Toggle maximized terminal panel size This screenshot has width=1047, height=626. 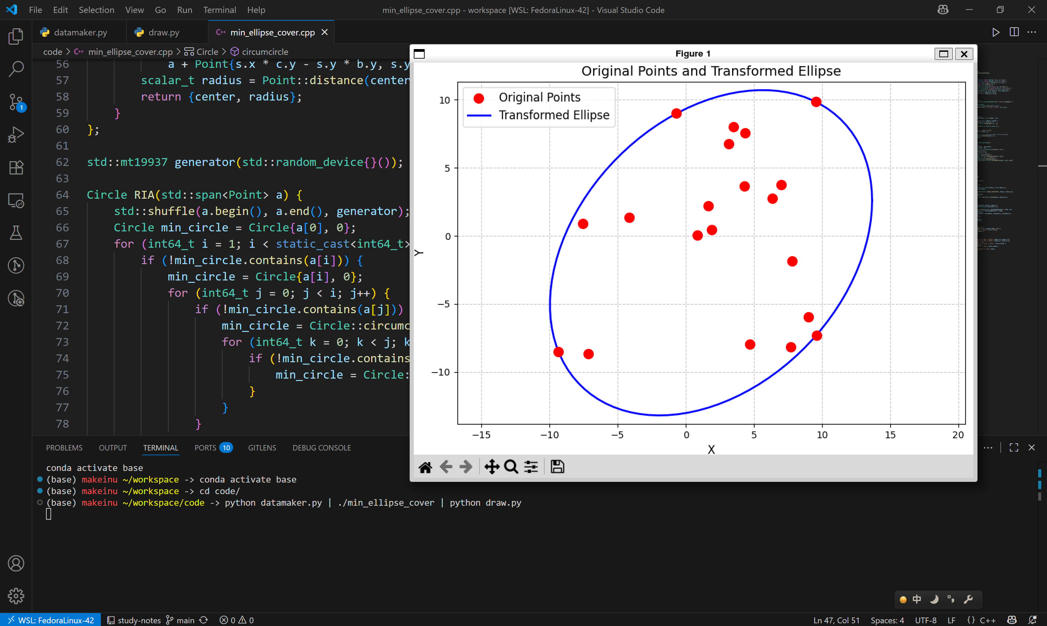[1014, 447]
